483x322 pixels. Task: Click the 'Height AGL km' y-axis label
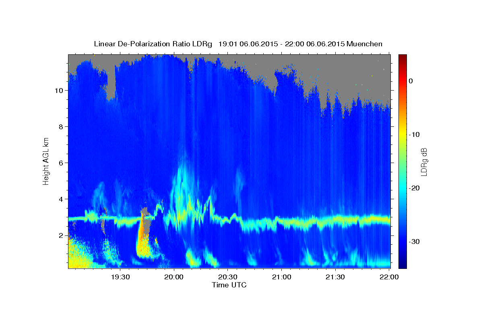[x=46, y=161]
